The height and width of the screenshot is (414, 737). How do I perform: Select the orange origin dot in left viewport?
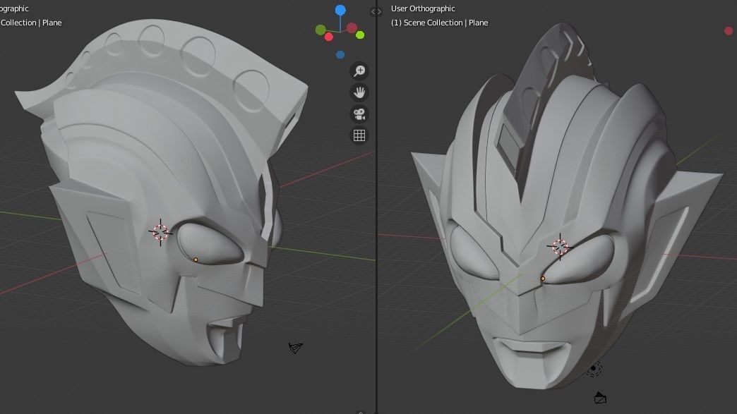pos(196,260)
